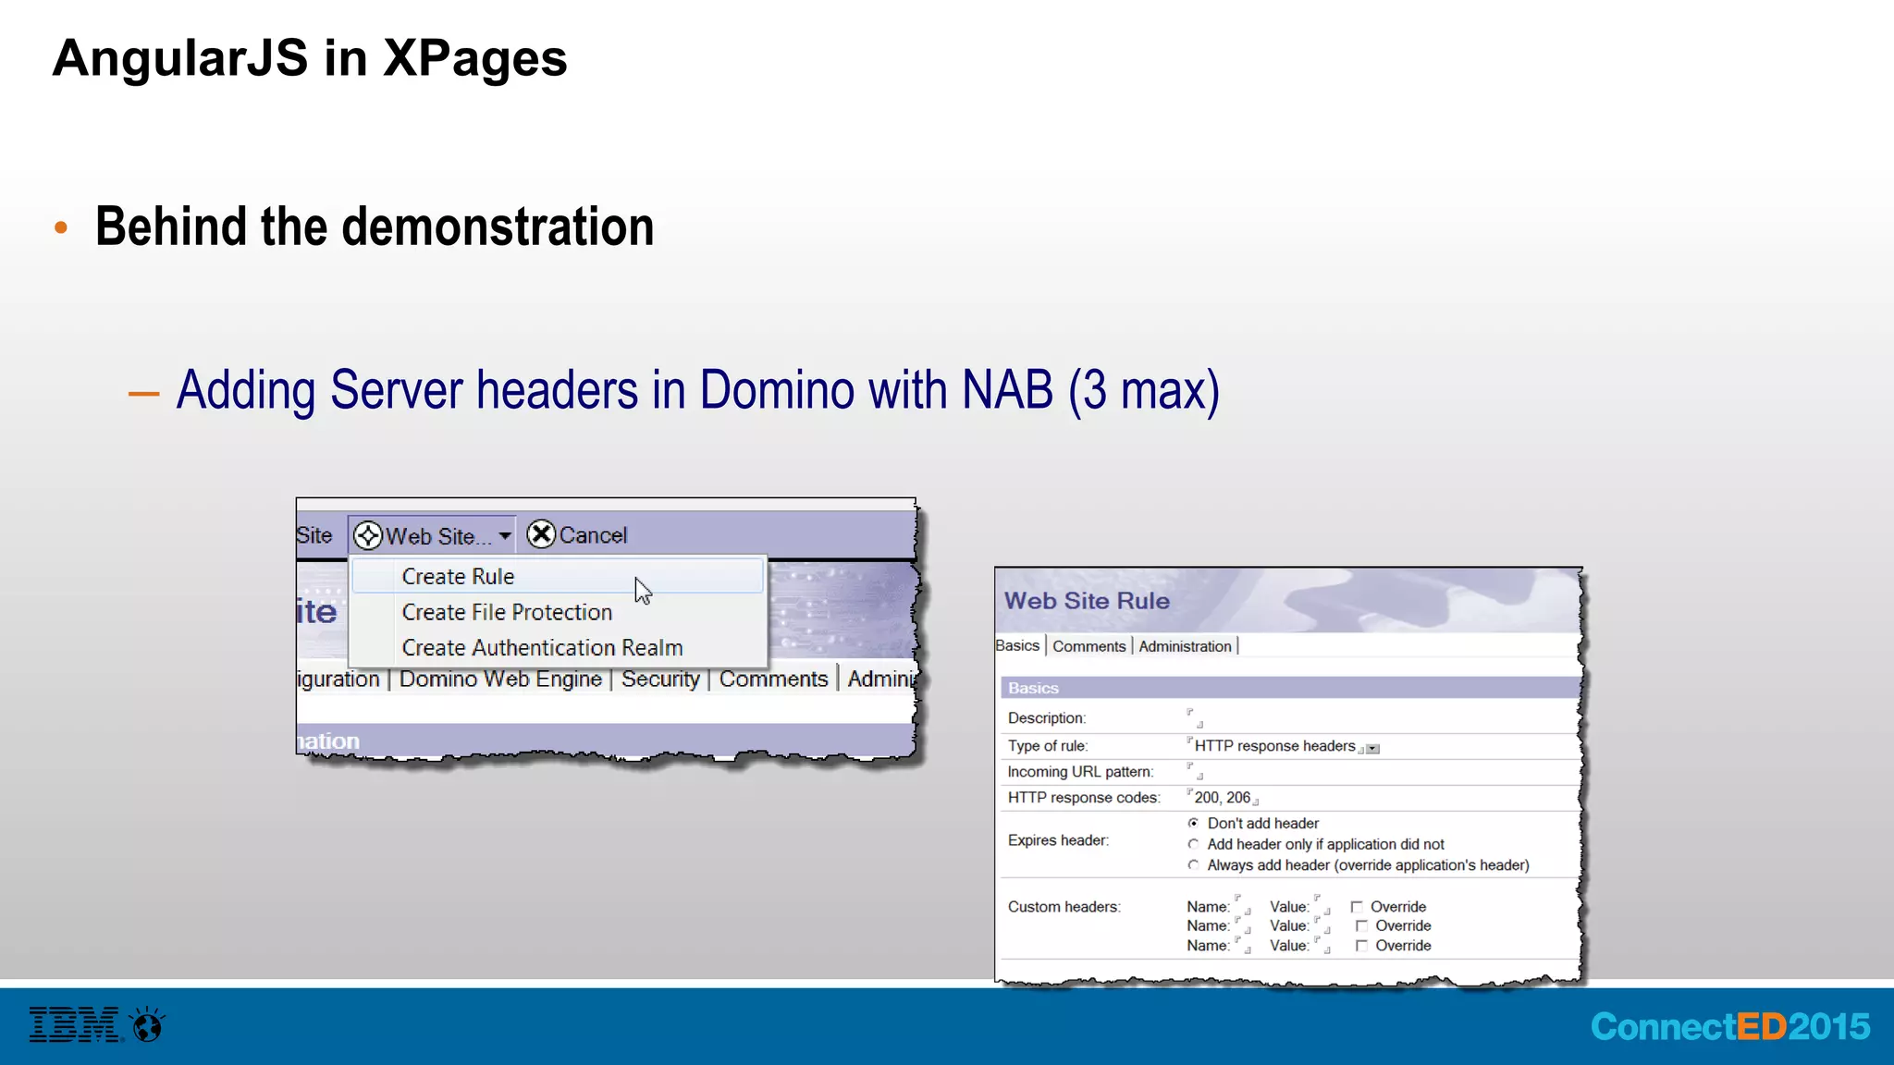Click first custom header Value field
Viewport: 1894px width, 1065px height.
[1322, 905]
